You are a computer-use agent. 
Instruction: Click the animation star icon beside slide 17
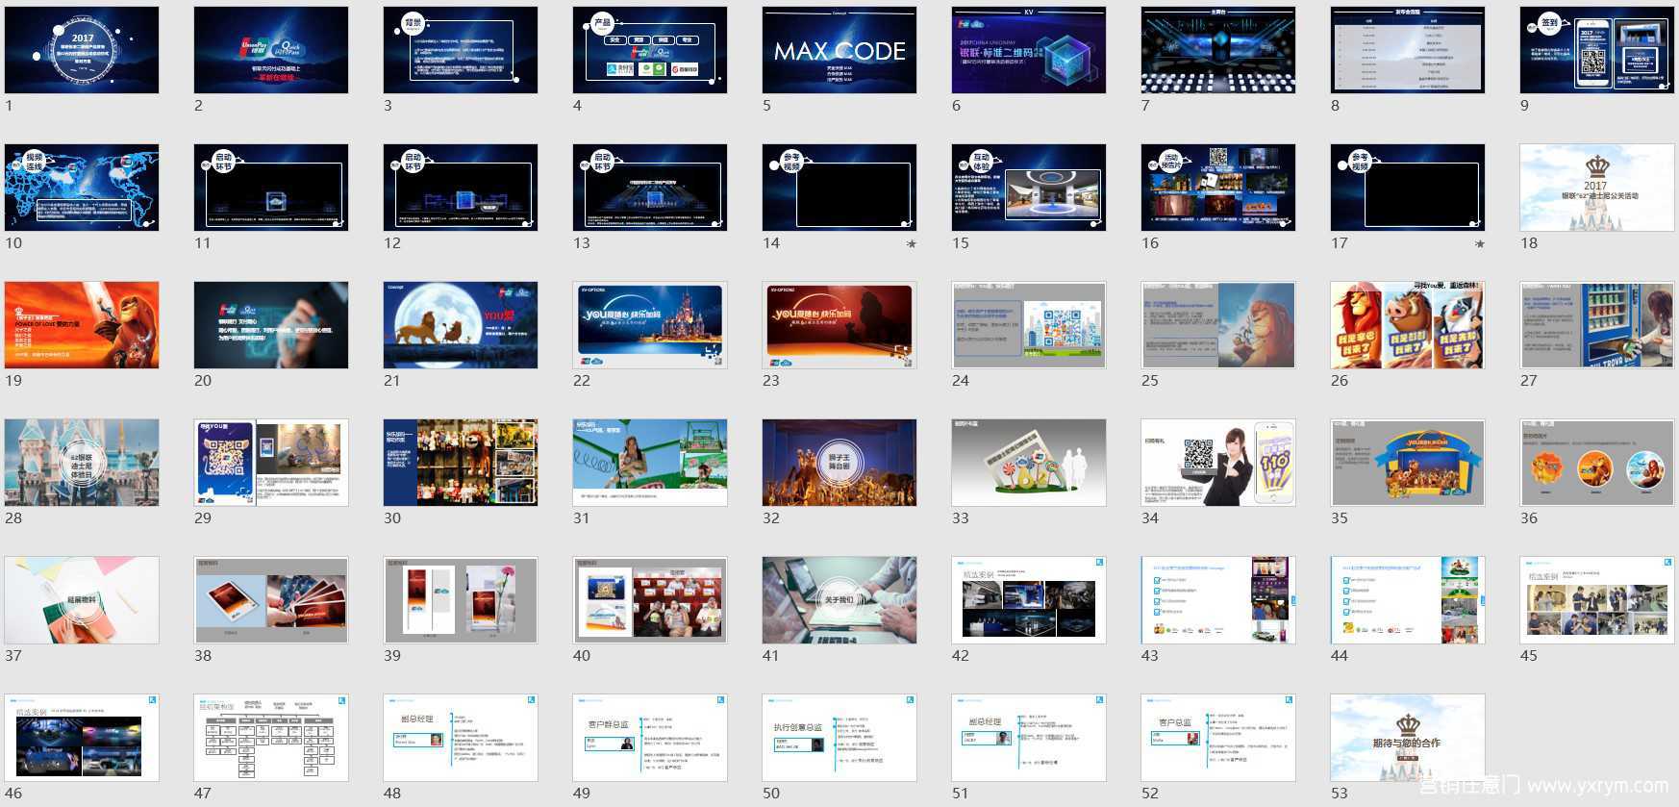coord(1479,244)
